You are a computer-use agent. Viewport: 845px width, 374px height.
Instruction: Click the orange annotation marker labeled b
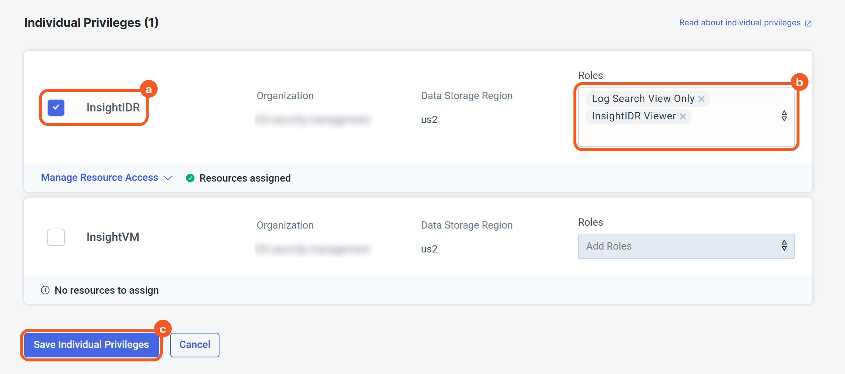799,82
